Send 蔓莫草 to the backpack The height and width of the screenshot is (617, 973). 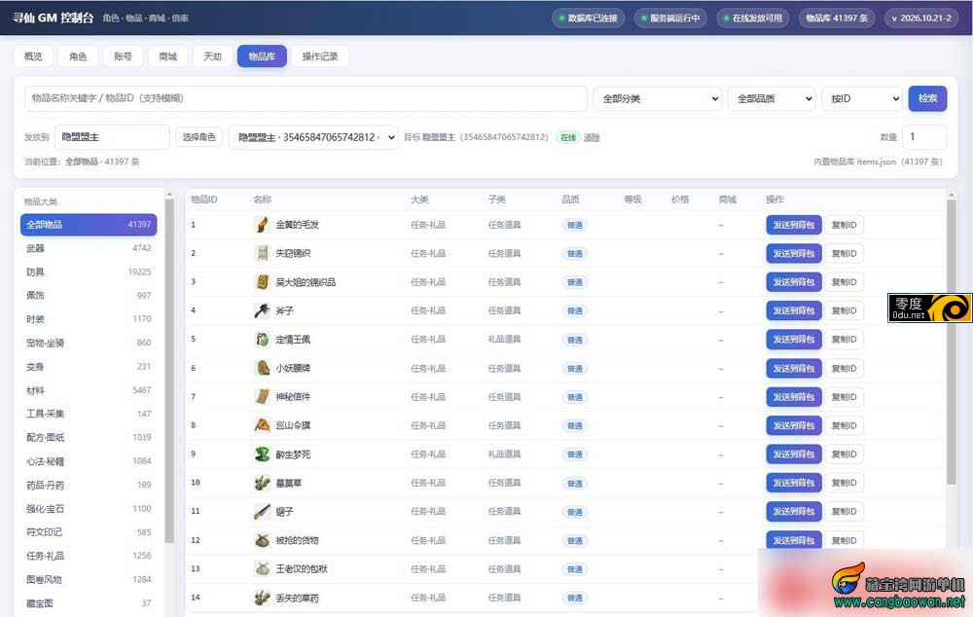pos(794,483)
